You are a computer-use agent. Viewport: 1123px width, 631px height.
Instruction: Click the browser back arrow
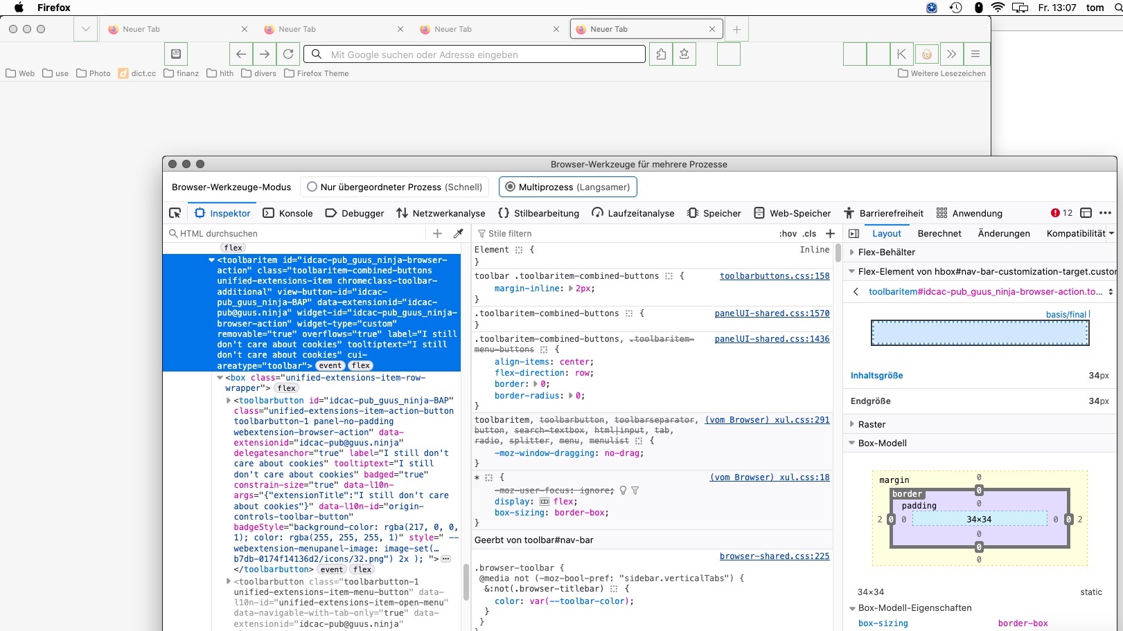241,54
